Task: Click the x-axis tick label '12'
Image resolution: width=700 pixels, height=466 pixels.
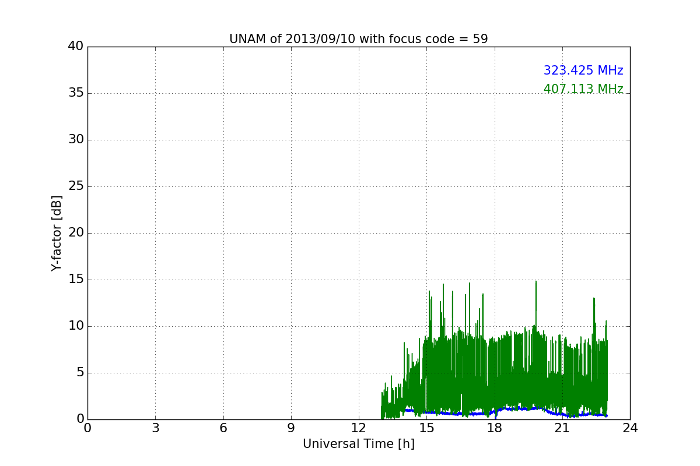Action: 359,428
